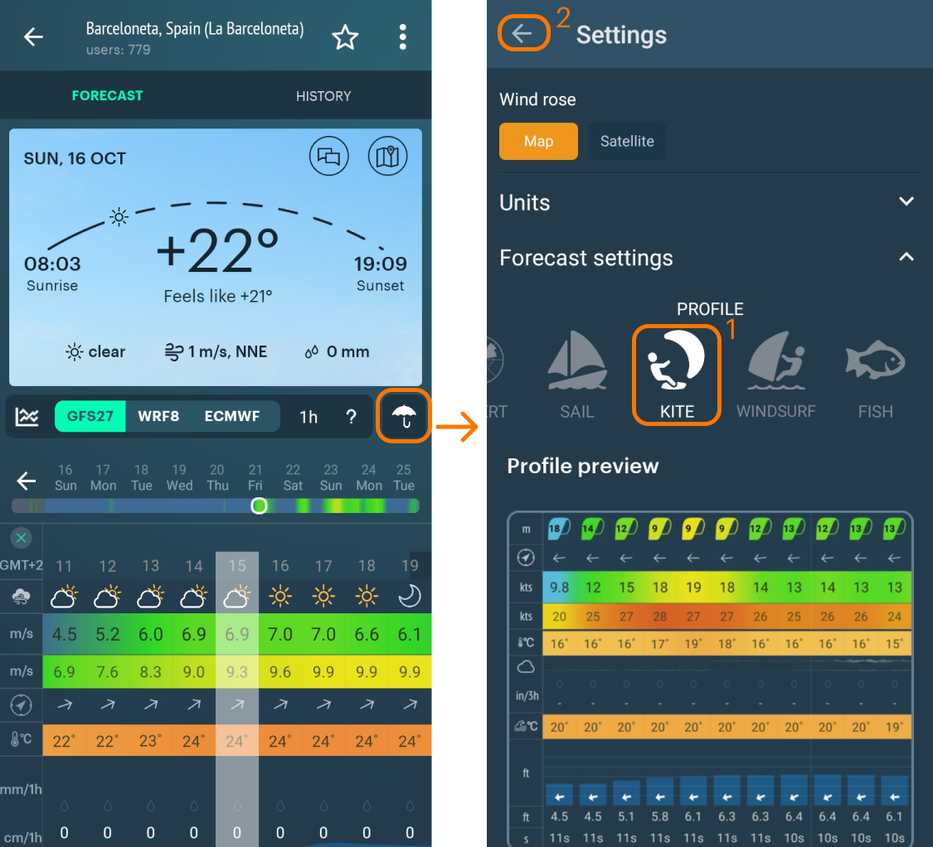
Task: Open the spot chat icon
Action: [329, 156]
